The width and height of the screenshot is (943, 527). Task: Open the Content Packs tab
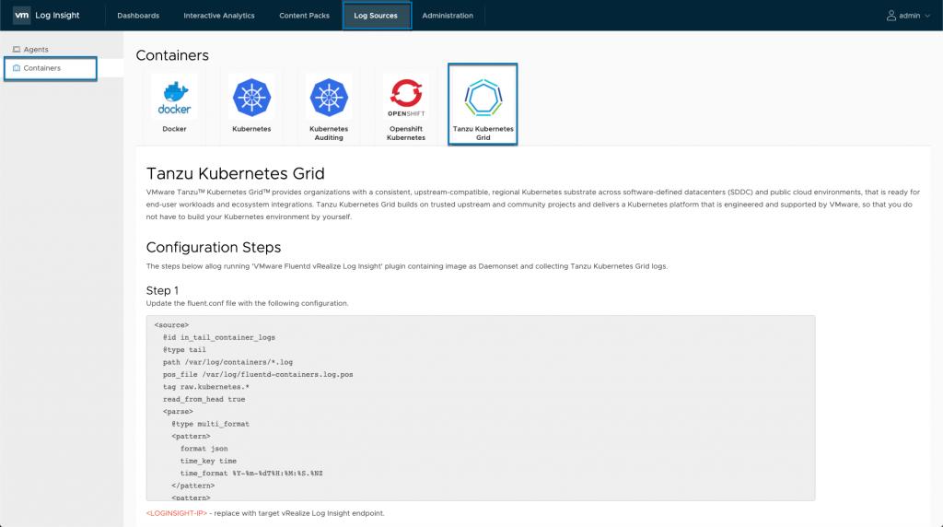coord(304,16)
